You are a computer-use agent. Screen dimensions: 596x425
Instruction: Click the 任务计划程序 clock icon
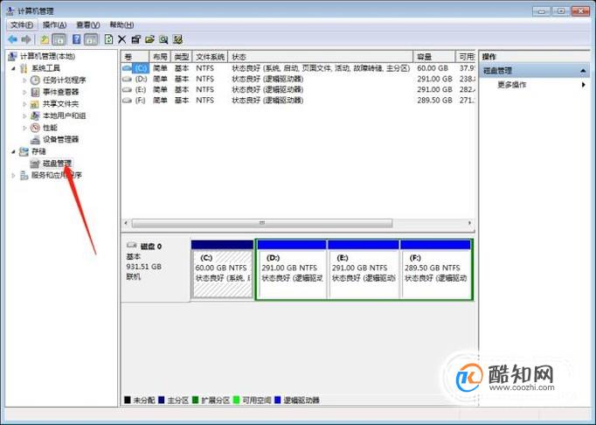[35, 80]
